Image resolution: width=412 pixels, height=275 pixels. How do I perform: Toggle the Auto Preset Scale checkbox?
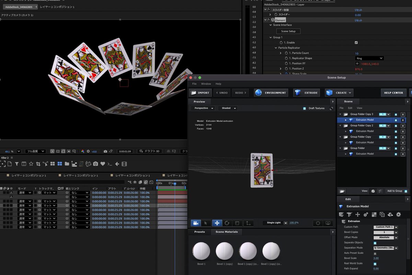coord(375,253)
